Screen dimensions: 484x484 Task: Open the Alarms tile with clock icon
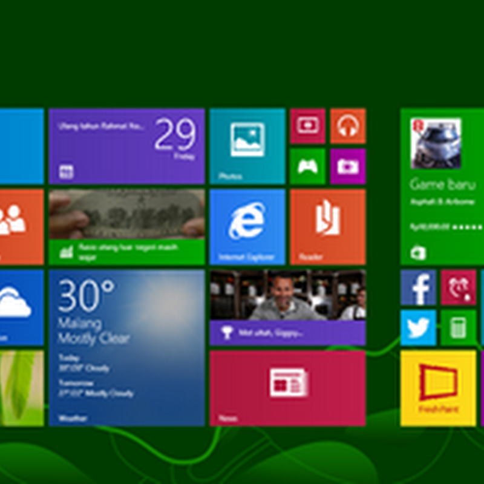point(459,287)
